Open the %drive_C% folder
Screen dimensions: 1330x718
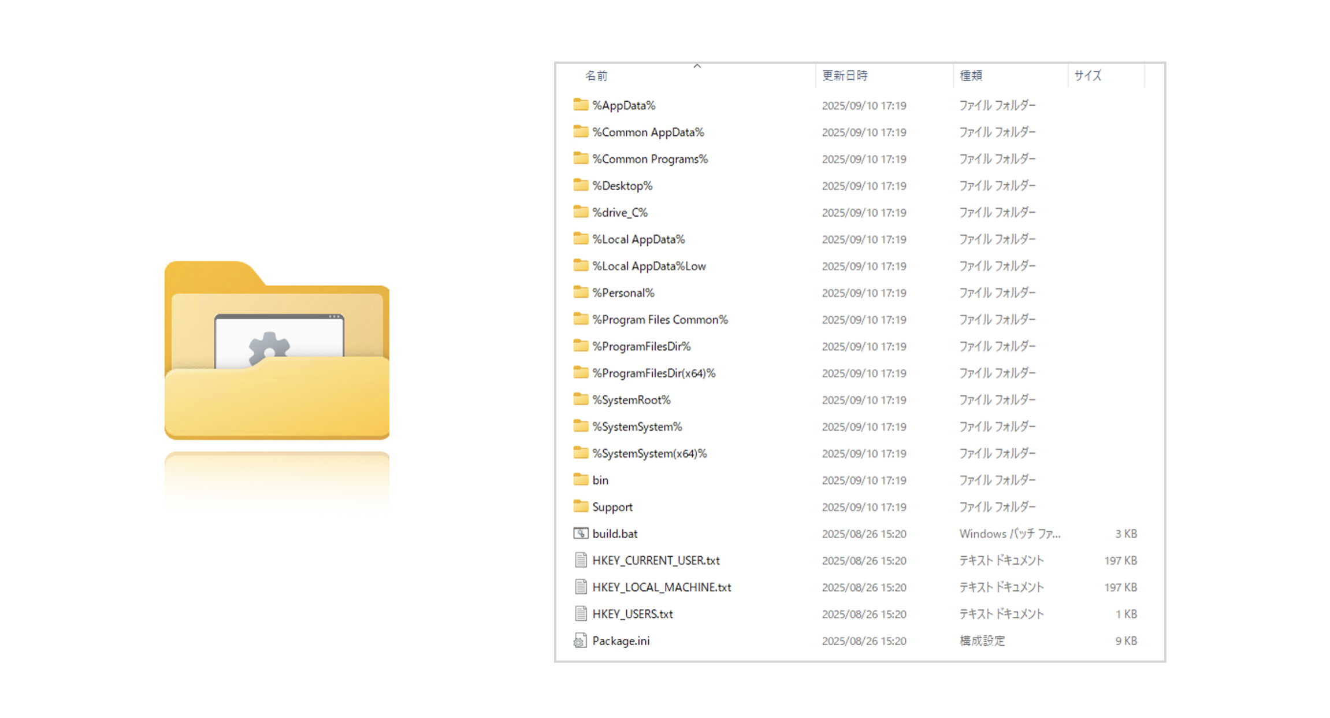coord(620,212)
